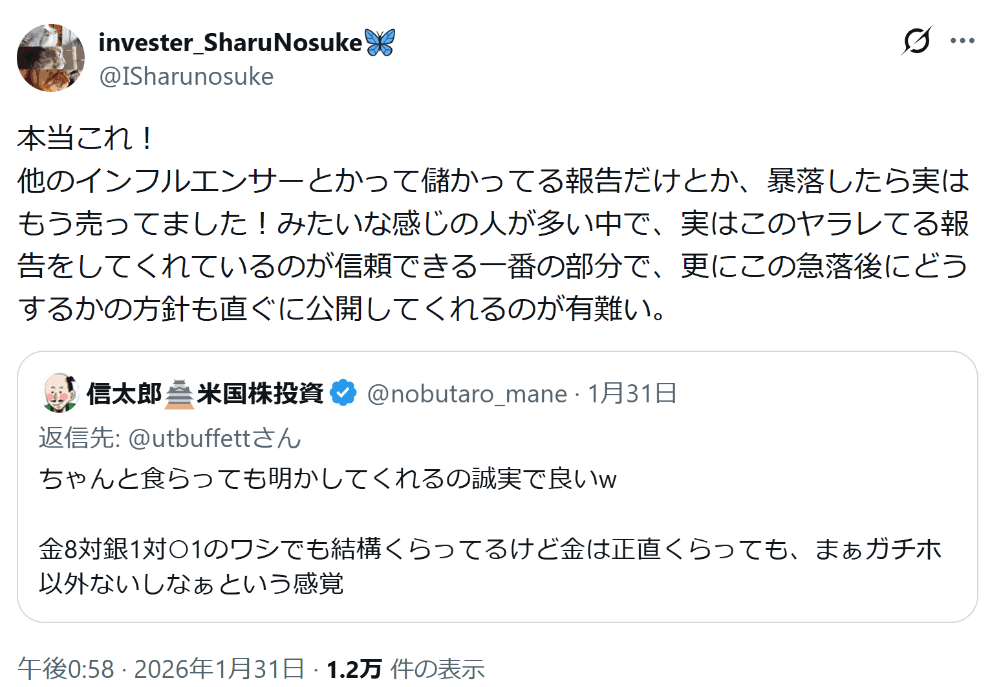This screenshot has height=687, width=990.
Task: Select the 信太郎 display name in quote
Action: point(124,393)
